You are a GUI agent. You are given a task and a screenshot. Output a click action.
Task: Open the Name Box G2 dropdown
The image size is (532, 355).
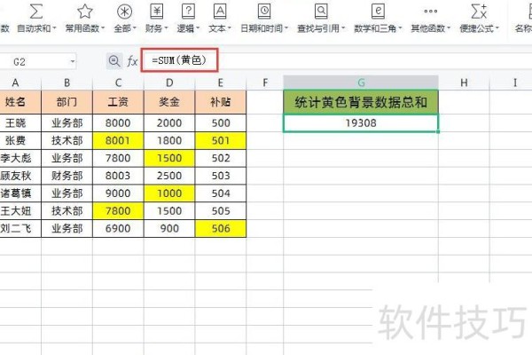(73, 62)
